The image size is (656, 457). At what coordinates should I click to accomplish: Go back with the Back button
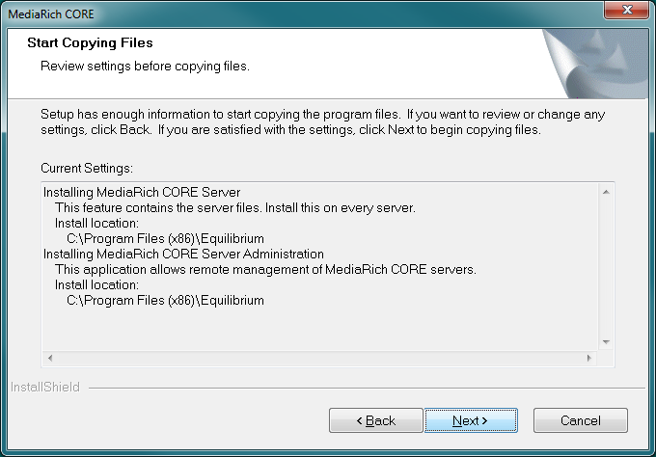click(375, 420)
